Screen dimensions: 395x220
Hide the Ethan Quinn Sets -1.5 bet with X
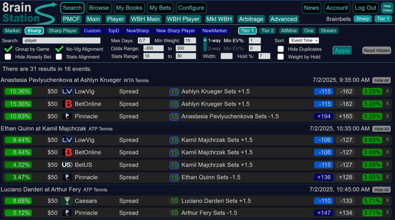point(387,177)
